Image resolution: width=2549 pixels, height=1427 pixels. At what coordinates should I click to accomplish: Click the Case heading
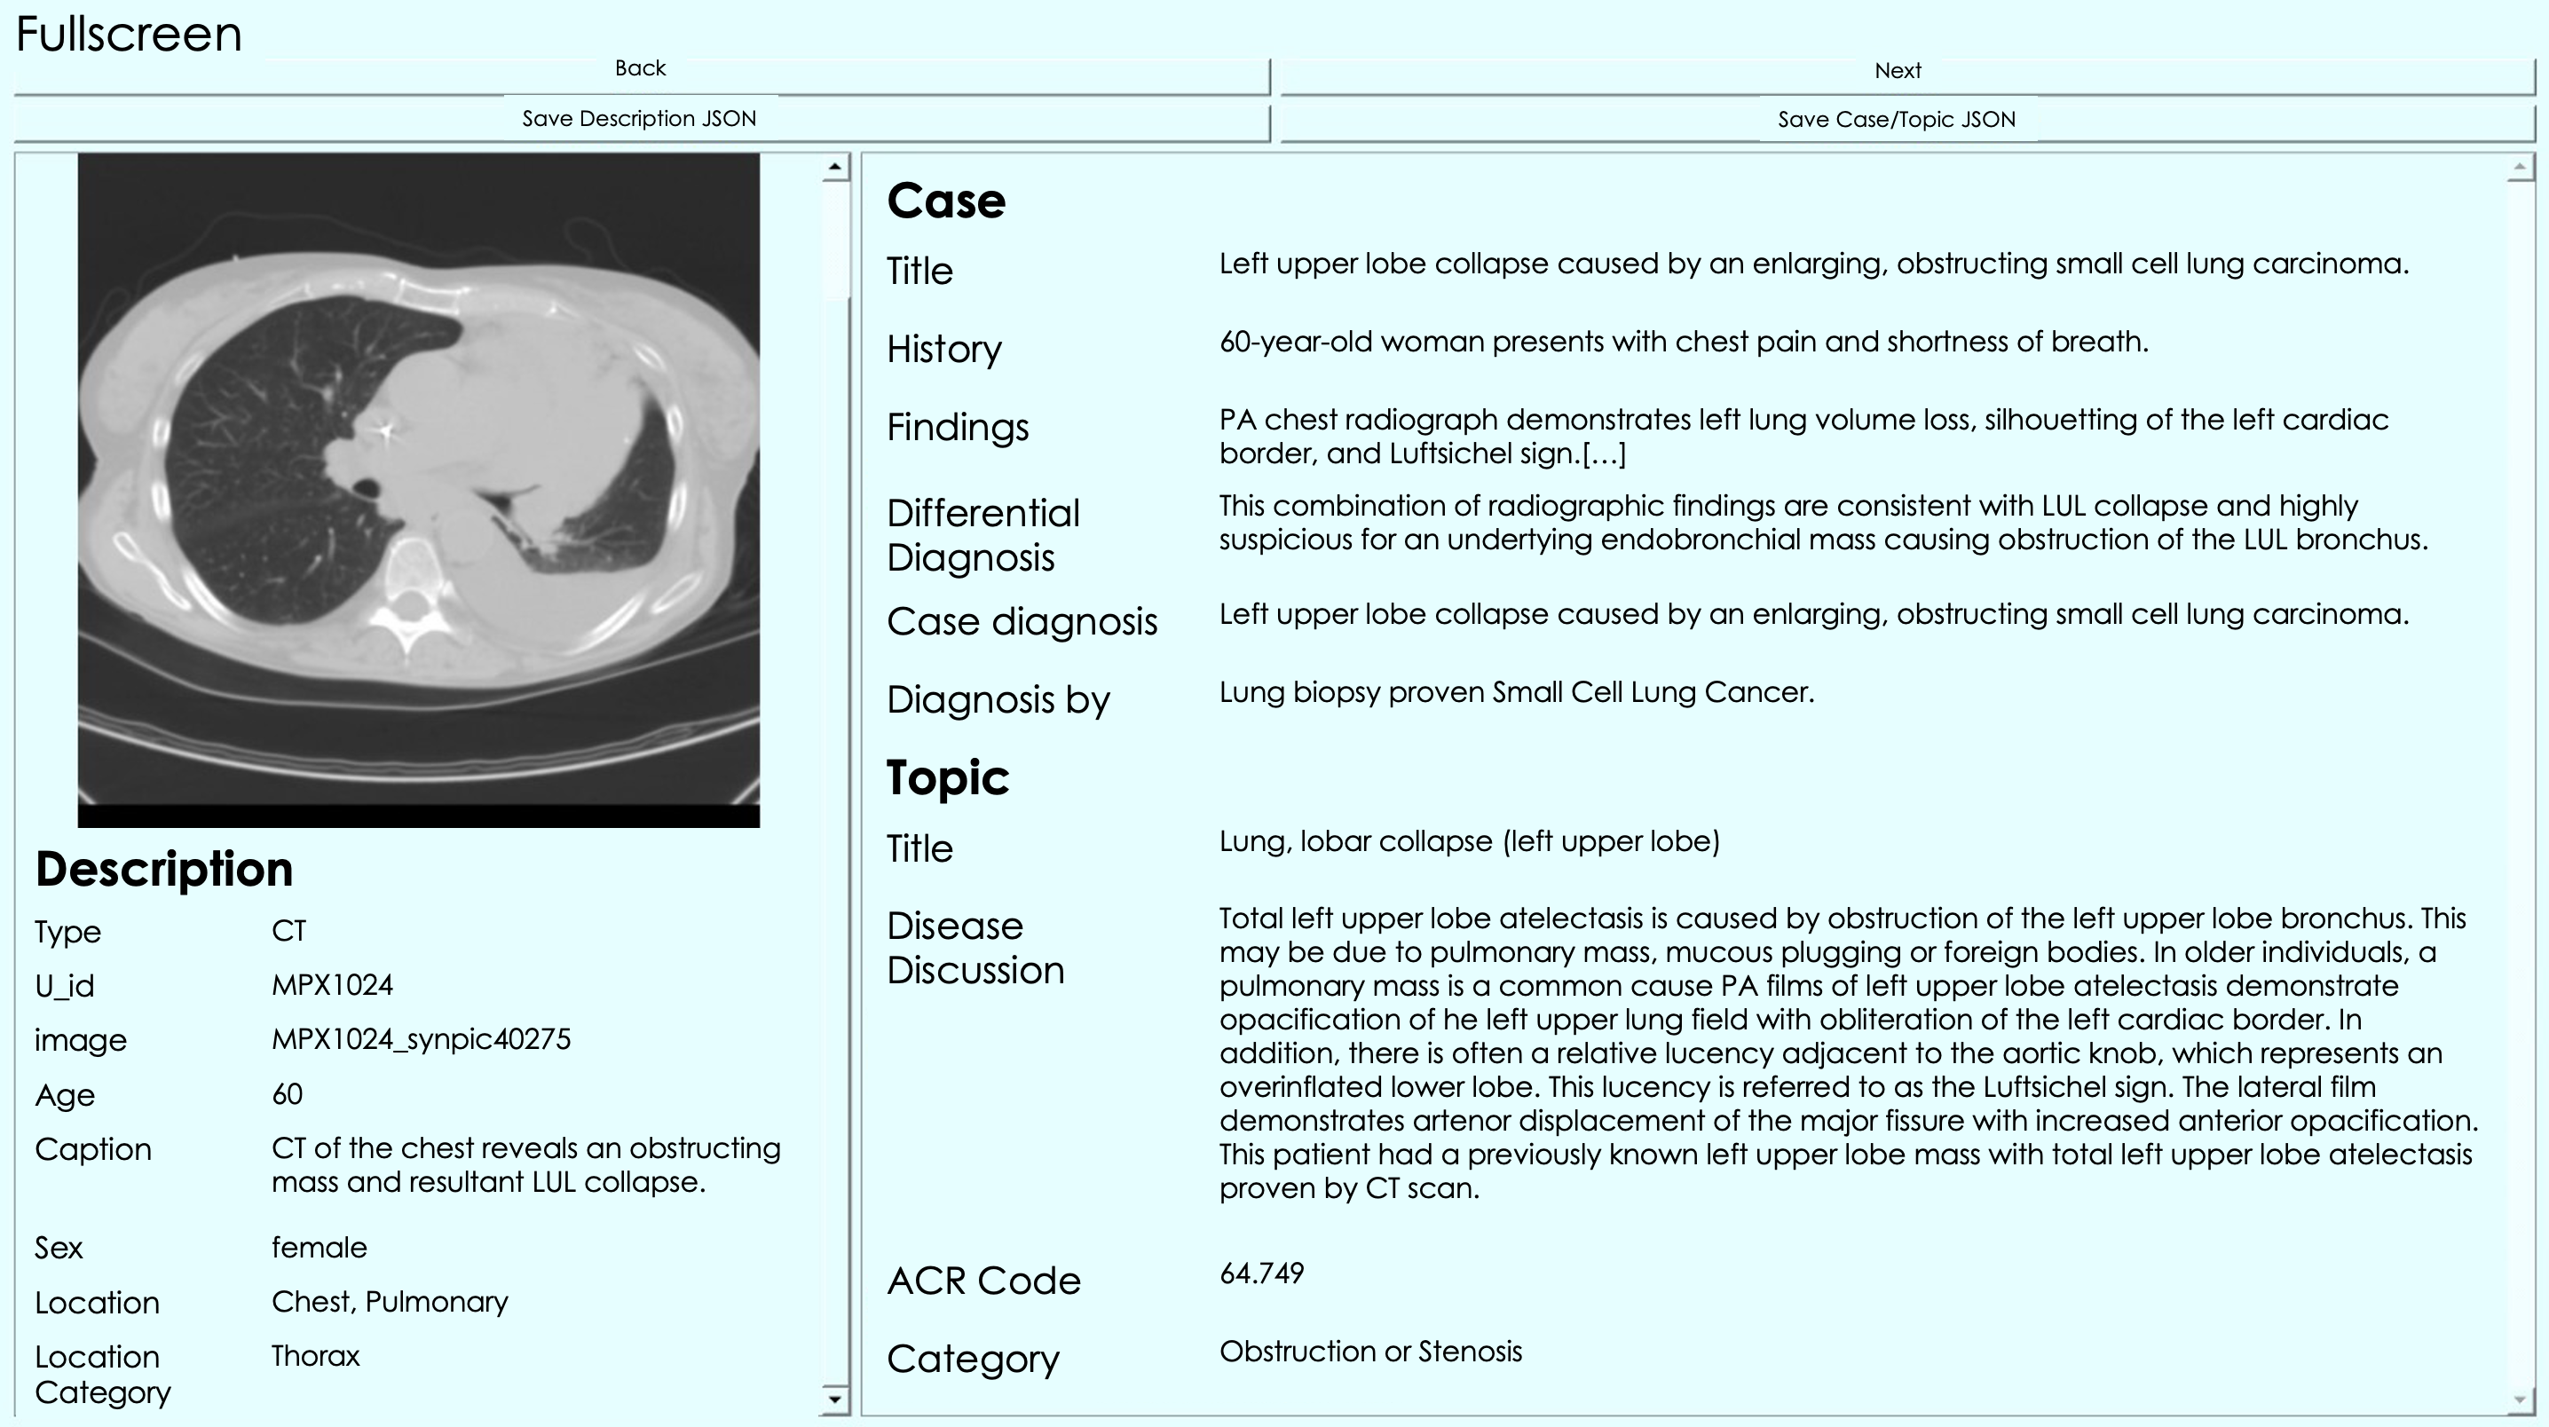click(x=945, y=201)
